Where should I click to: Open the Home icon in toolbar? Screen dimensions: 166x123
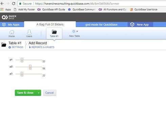point(12,32)
